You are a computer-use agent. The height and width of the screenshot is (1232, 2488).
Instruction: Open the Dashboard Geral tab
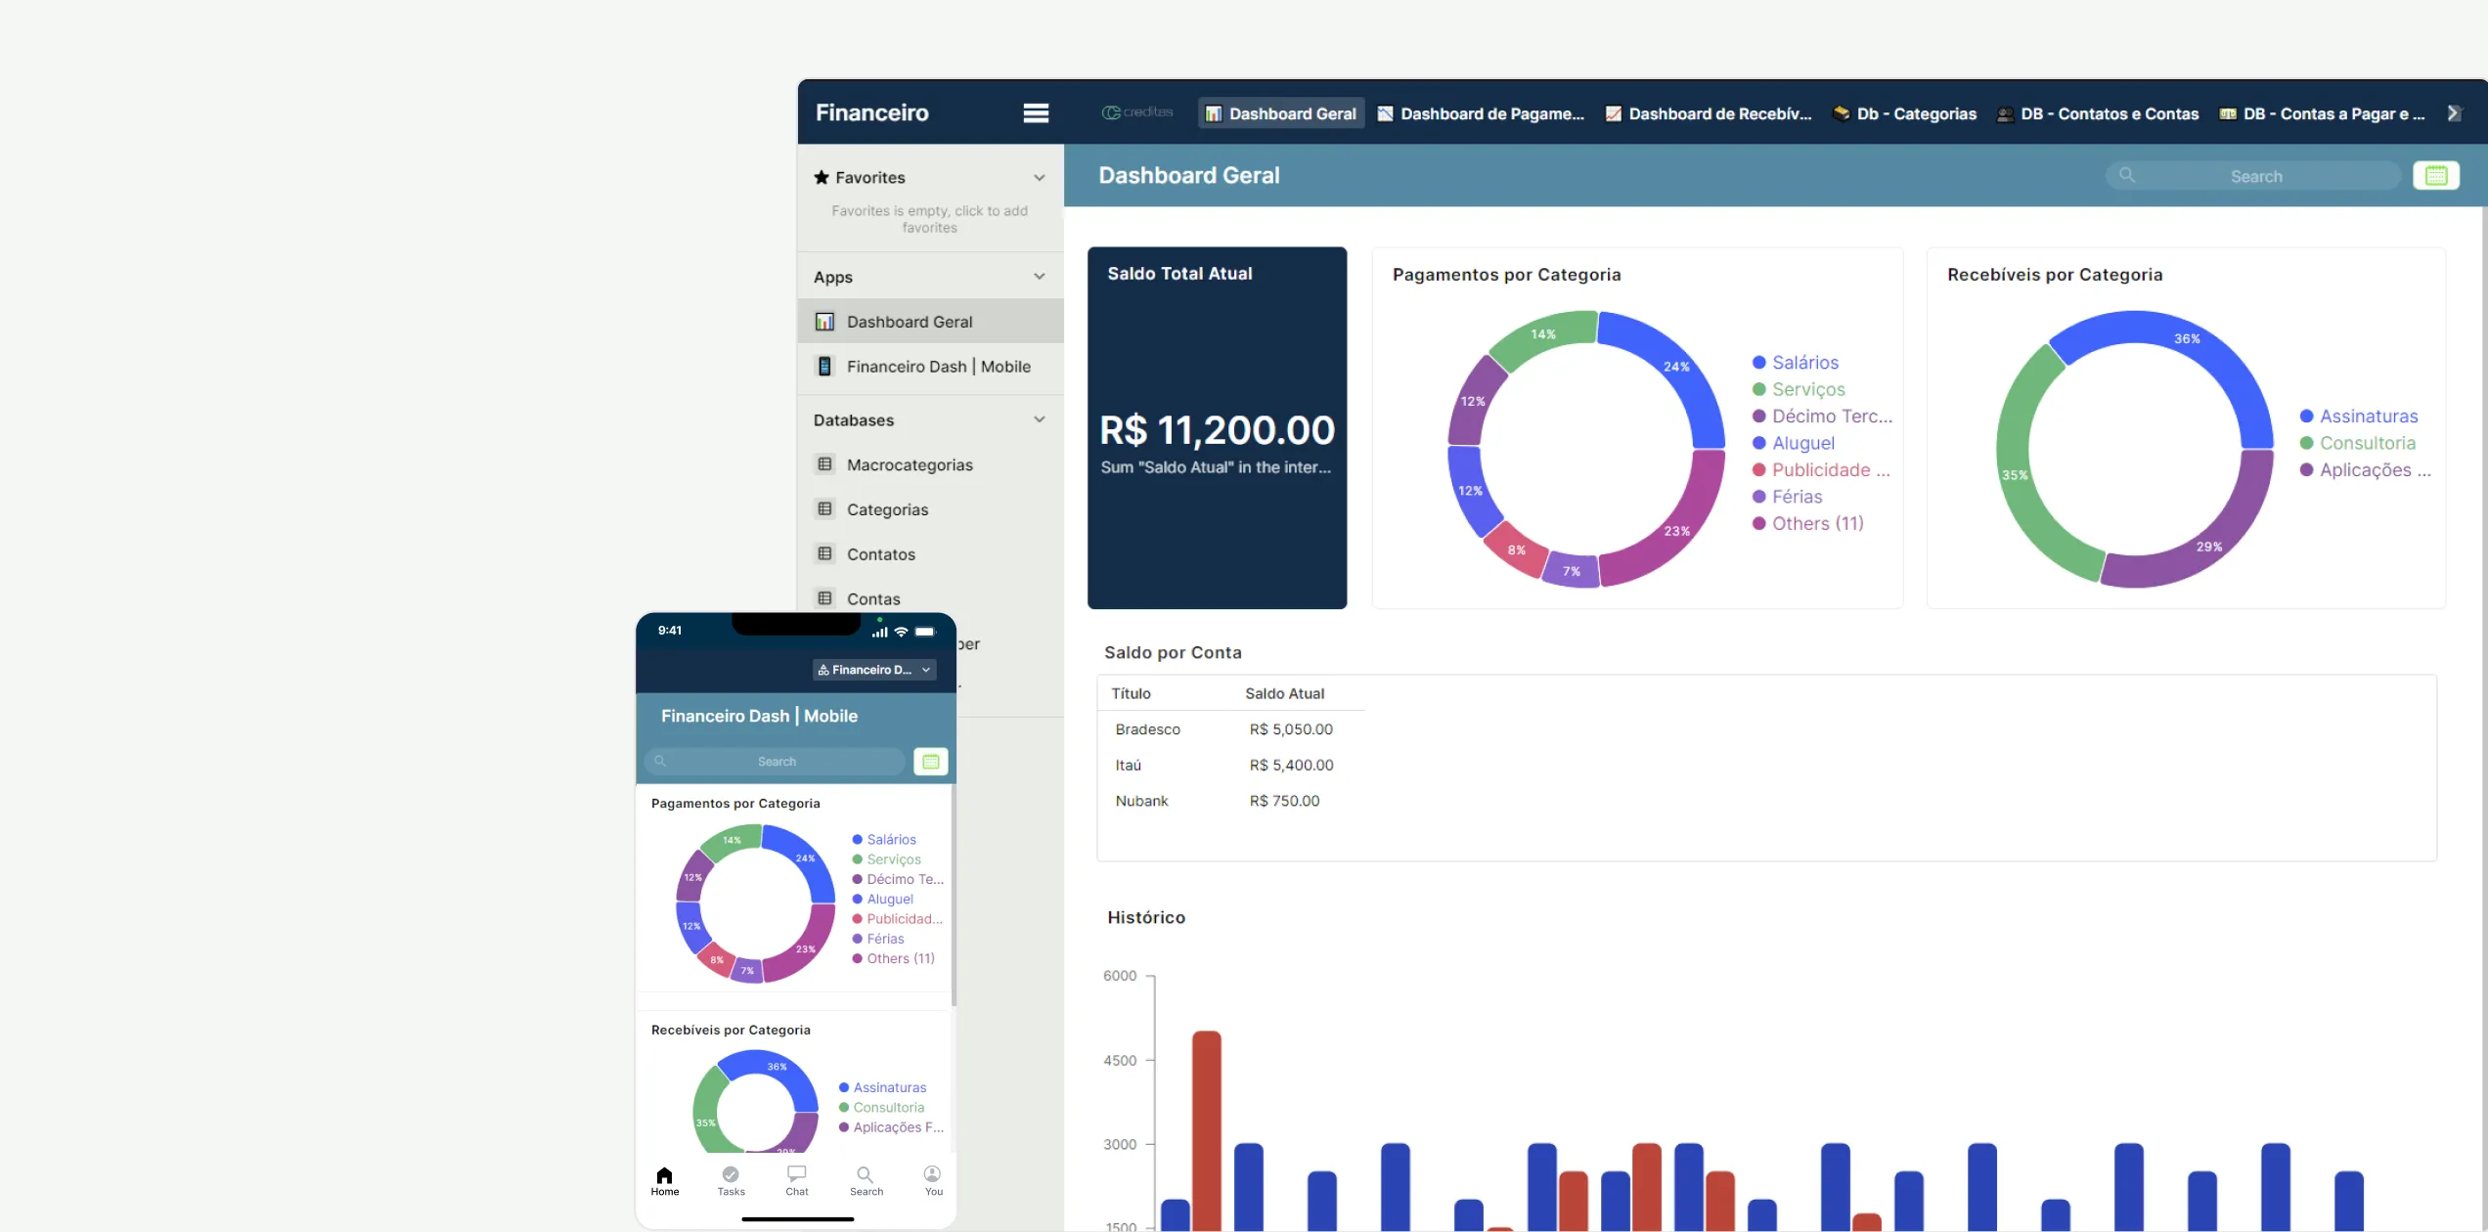click(1280, 113)
